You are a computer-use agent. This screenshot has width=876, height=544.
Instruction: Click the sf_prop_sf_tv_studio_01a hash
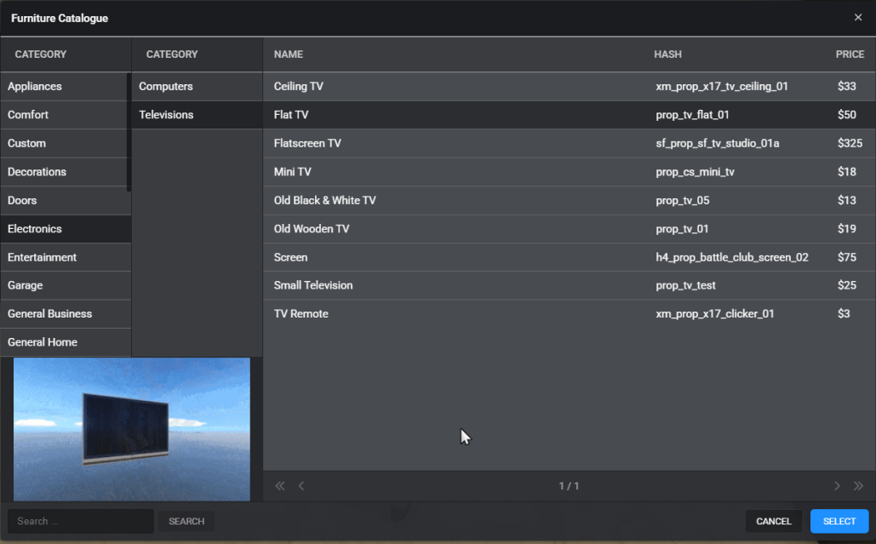coord(718,144)
